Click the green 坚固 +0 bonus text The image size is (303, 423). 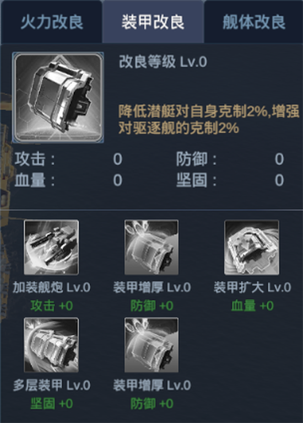tap(51, 404)
